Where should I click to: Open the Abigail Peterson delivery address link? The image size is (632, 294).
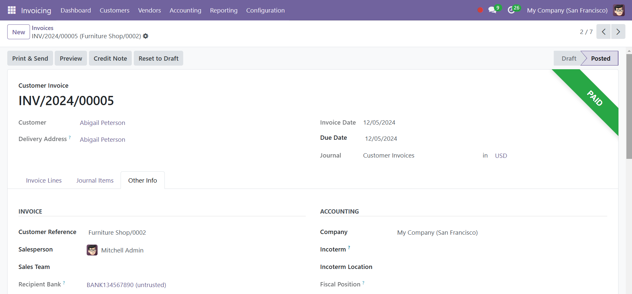(x=102, y=139)
